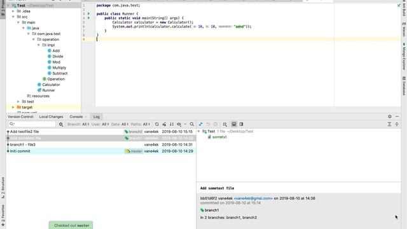Open the Date: All filter dropdown
Viewport: 407px width, 229px height.
(x=120, y=125)
